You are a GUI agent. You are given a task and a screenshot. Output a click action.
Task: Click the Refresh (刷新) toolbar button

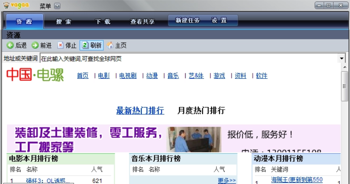[x=92, y=45]
